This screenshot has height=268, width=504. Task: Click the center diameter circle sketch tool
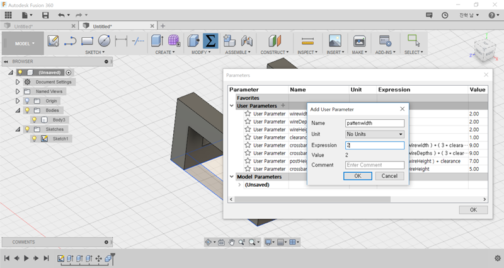pos(105,41)
